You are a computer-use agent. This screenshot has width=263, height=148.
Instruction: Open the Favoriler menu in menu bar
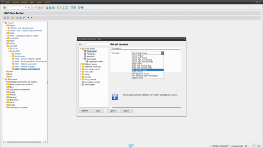tap(24, 2)
